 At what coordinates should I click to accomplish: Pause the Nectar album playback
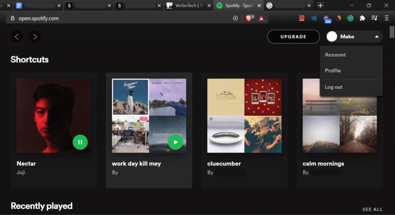point(80,142)
